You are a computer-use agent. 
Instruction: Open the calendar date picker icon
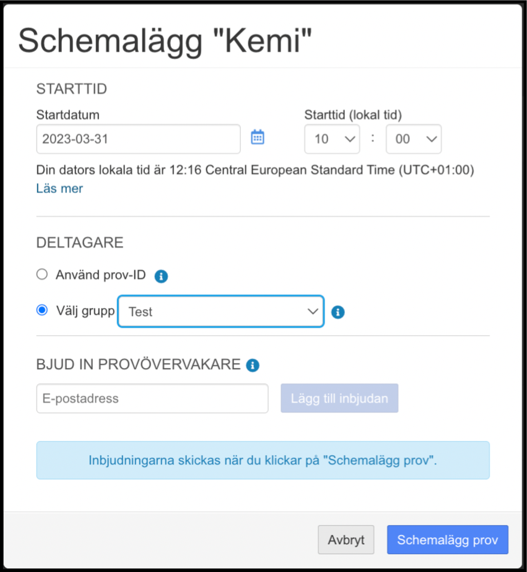click(x=258, y=137)
